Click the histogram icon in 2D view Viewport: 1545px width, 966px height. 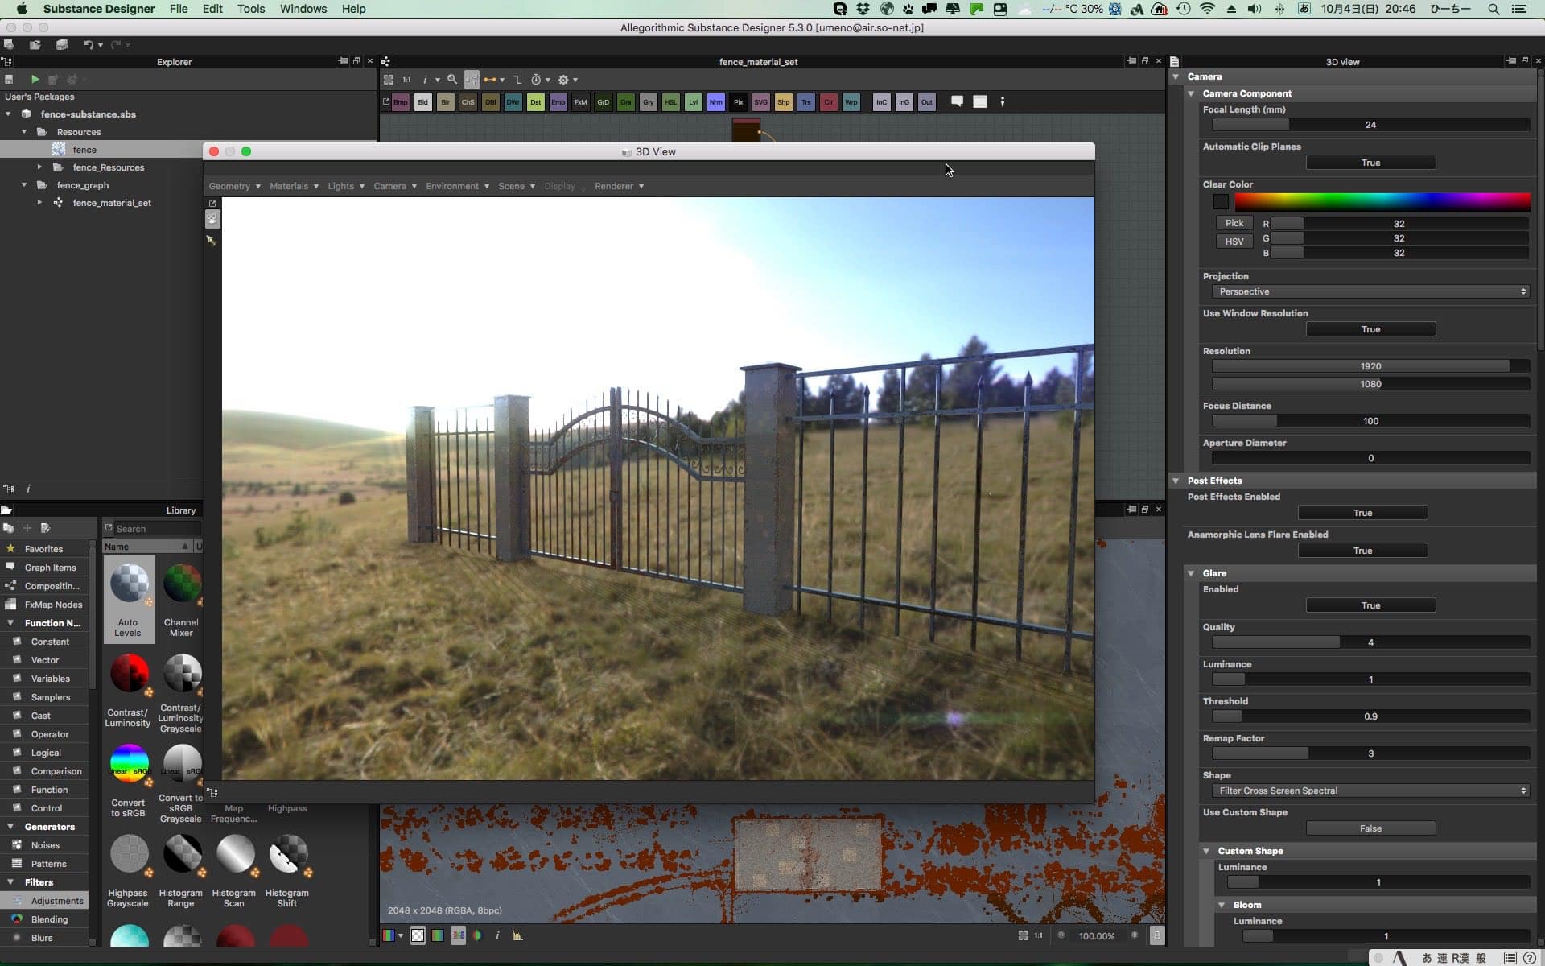pos(517,935)
